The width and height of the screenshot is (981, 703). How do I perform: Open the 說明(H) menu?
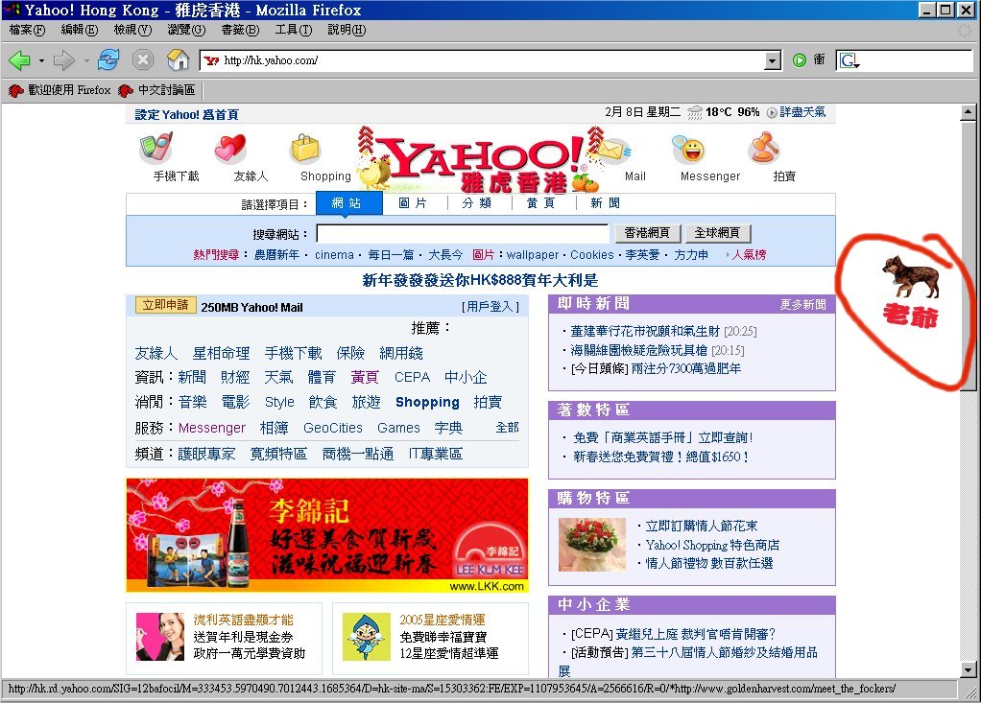pyautogui.click(x=347, y=30)
